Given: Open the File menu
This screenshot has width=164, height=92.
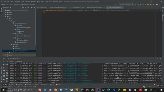Looking at the screenshot, I should pyautogui.click(x=5, y=2).
